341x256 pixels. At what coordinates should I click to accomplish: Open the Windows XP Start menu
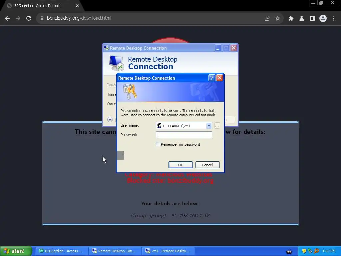(16, 251)
